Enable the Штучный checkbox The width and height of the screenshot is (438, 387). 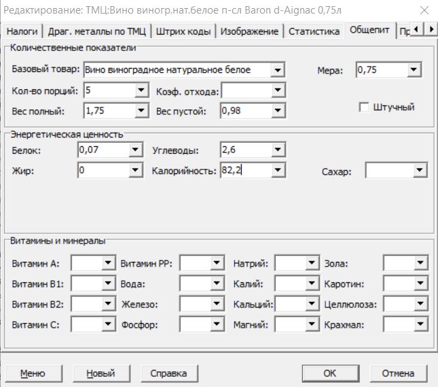click(x=364, y=107)
